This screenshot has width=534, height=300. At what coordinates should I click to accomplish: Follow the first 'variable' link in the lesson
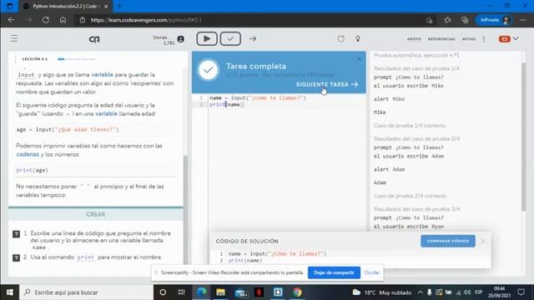pos(102,74)
